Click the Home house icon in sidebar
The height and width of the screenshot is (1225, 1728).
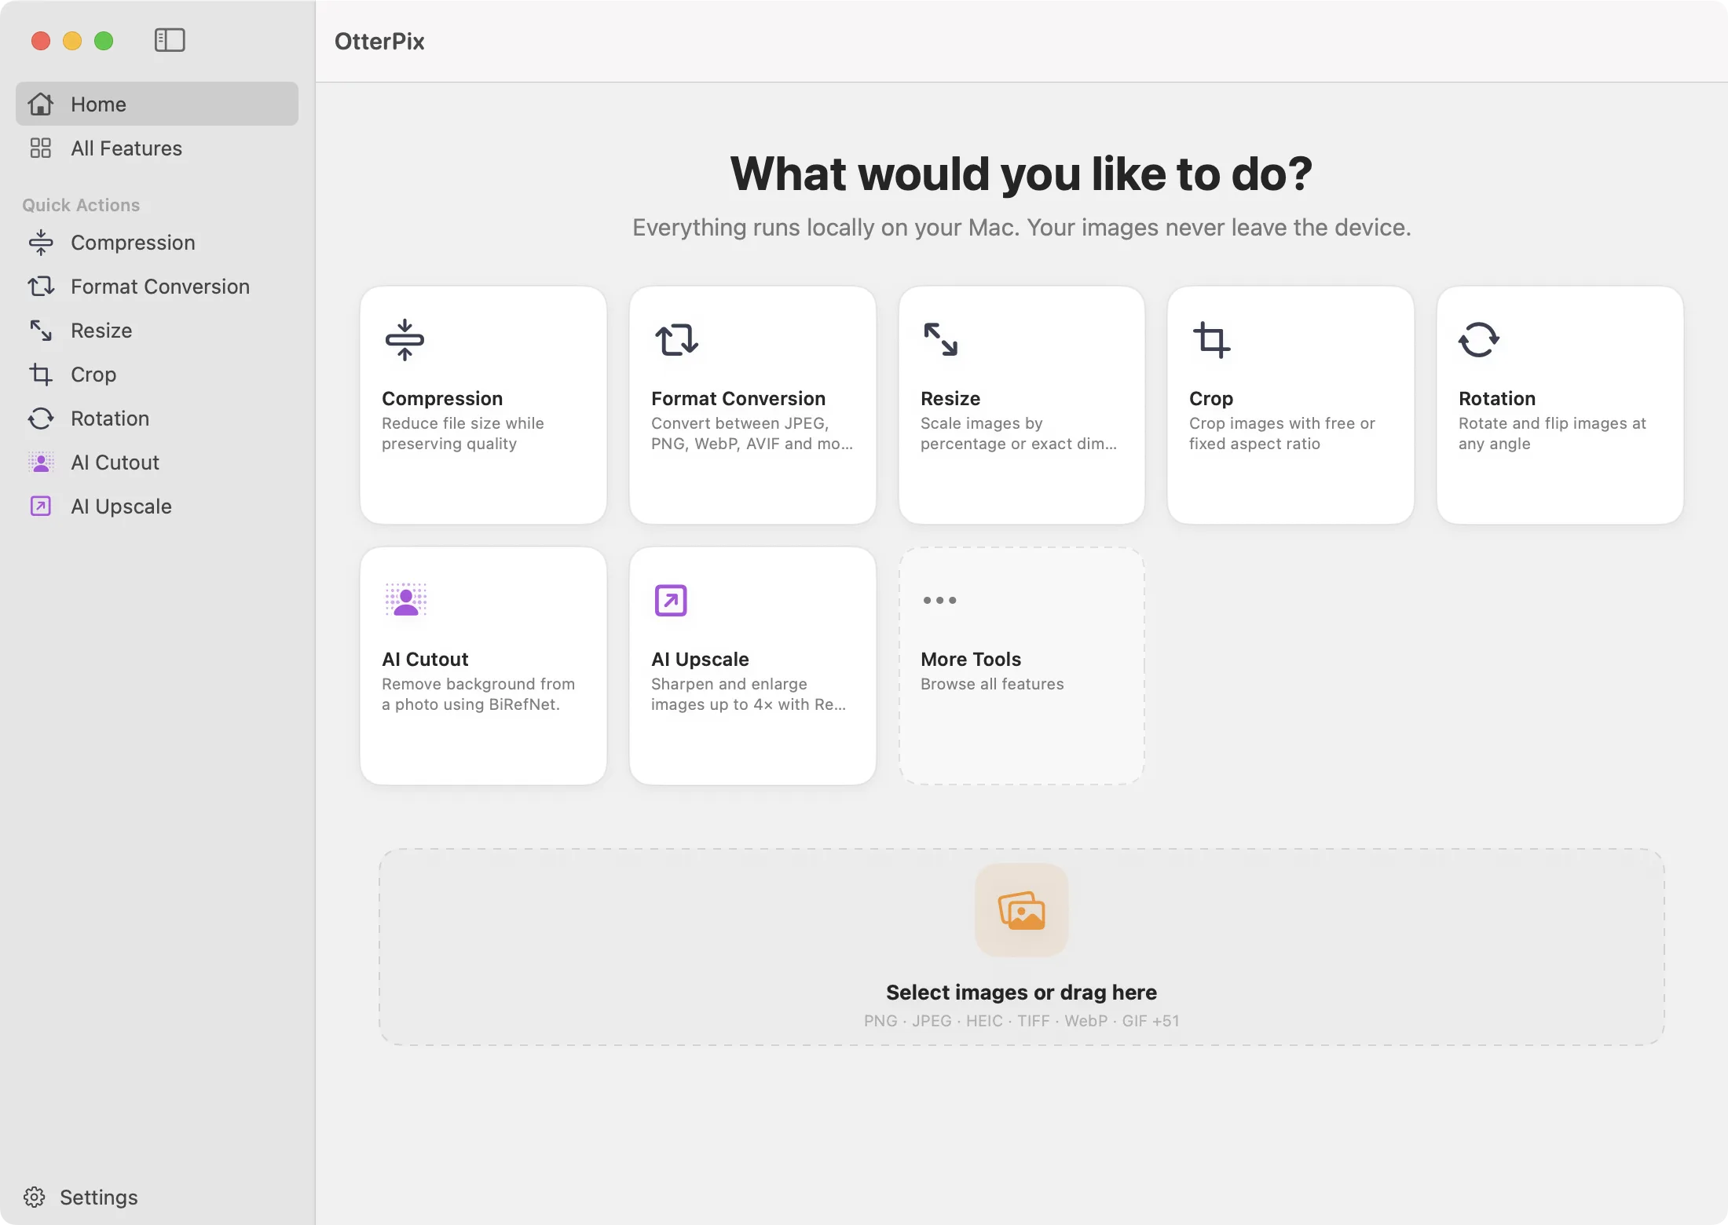[41, 104]
